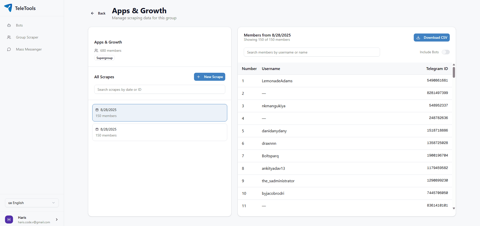Select username the_sadministrator
The image size is (480, 226).
click(x=278, y=181)
